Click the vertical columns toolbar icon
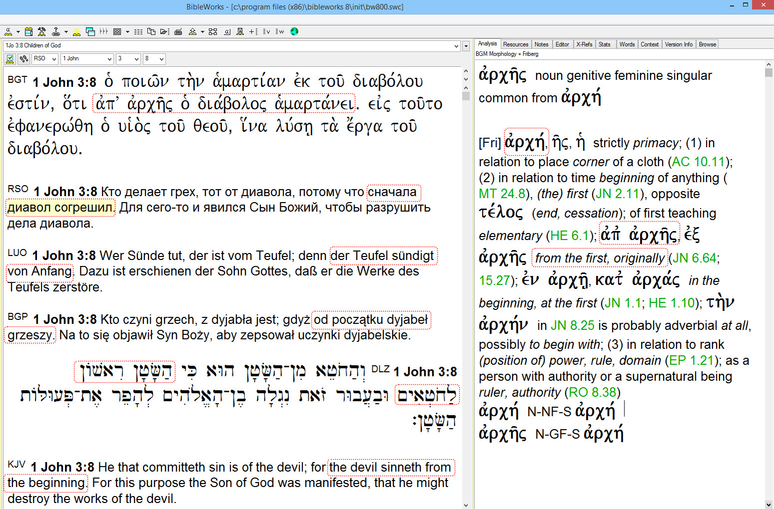 click(x=104, y=31)
